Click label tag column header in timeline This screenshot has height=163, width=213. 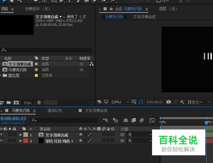[24, 129]
